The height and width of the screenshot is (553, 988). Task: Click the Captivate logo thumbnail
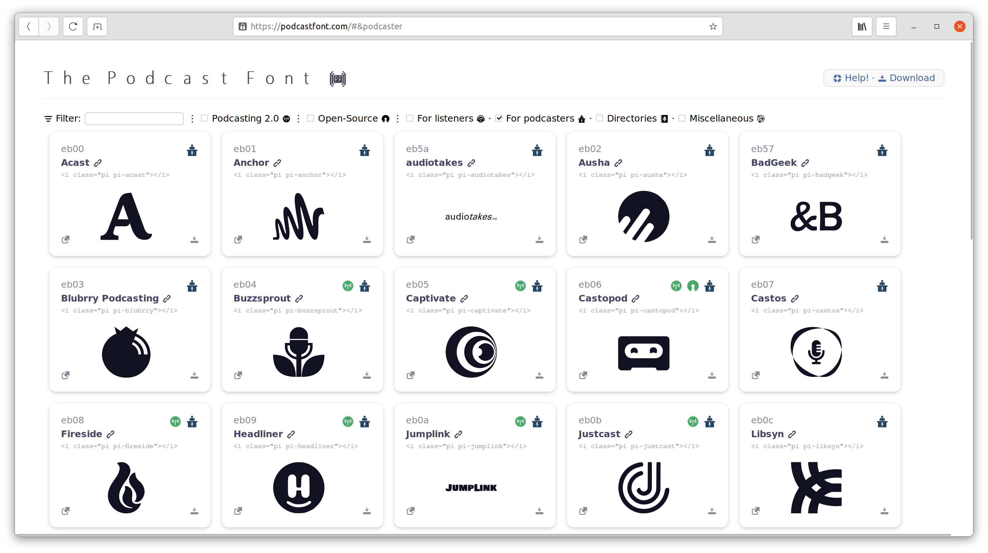click(471, 352)
